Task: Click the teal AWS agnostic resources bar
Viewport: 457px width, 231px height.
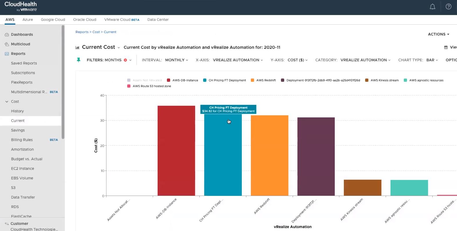Action: click(x=409, y=188)
